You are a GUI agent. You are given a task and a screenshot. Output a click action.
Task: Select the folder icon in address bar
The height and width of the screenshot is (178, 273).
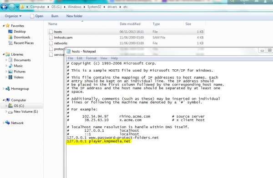22,7
